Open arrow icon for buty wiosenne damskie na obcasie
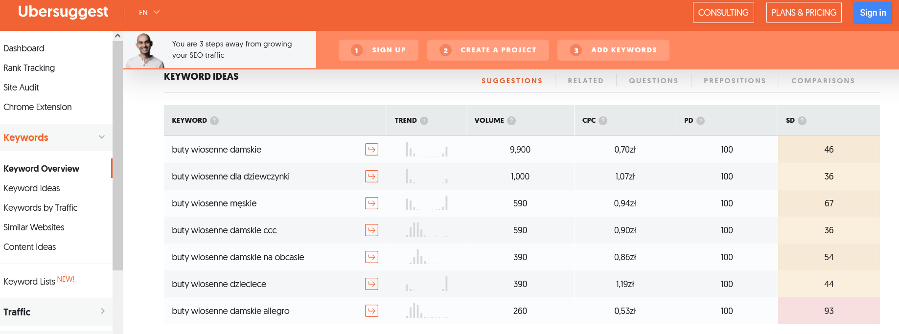 (371, 257)
